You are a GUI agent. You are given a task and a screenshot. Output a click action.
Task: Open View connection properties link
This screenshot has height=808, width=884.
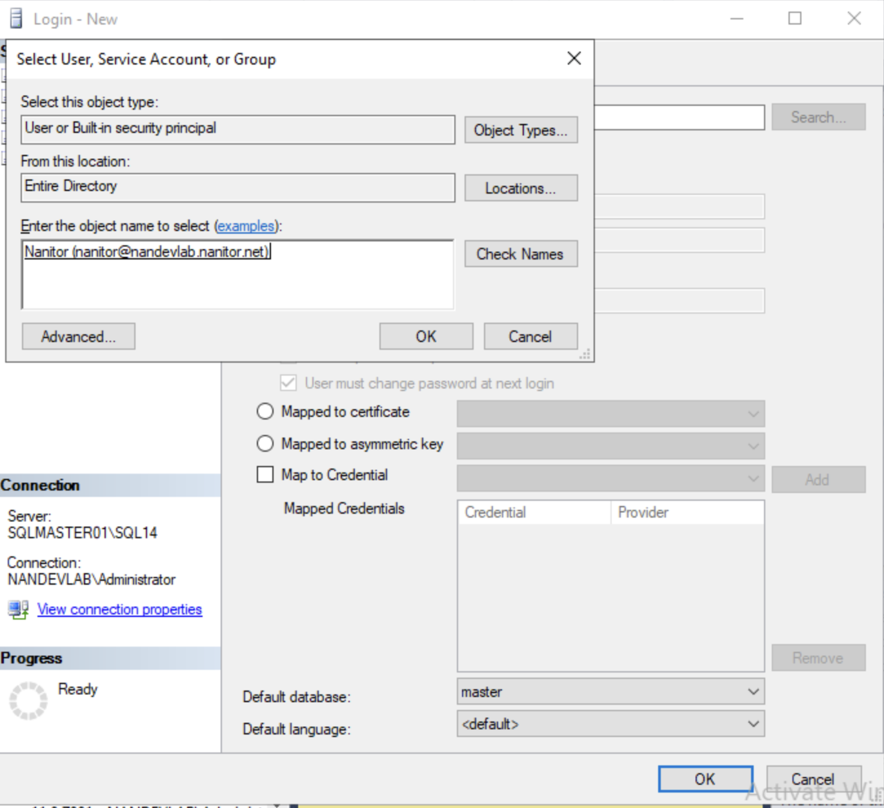pyautogui.click(x=119, y=609)
